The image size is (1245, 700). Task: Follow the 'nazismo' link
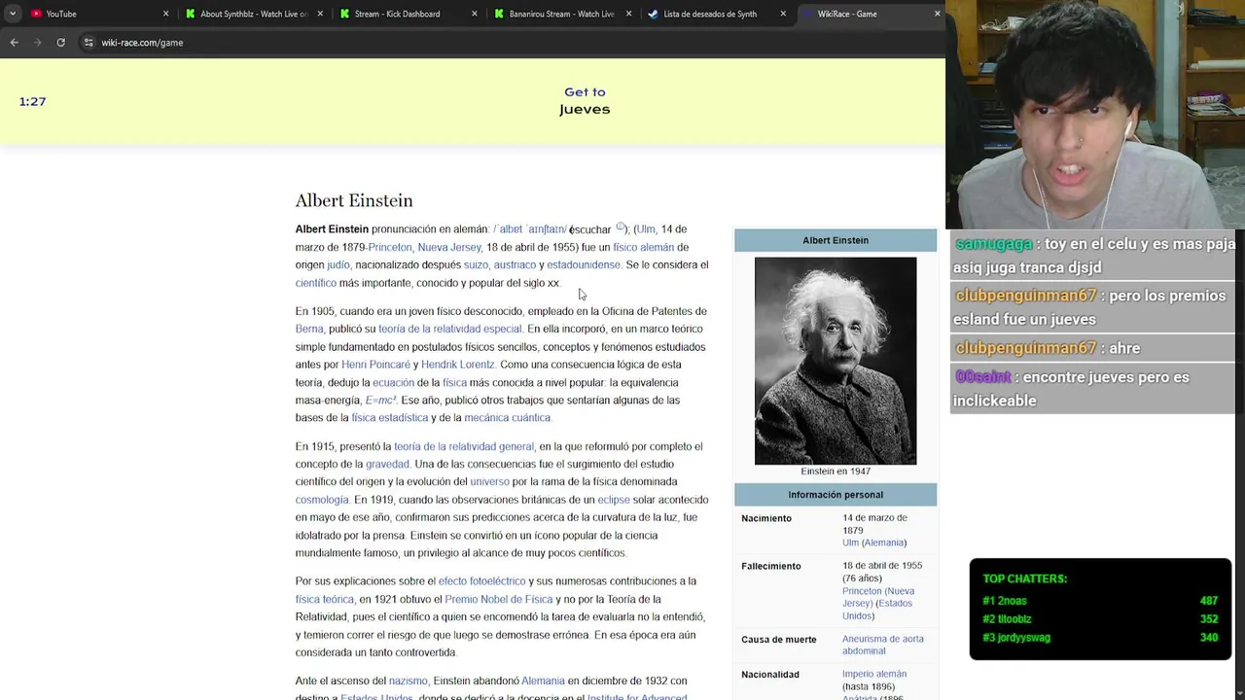[409, 682]
